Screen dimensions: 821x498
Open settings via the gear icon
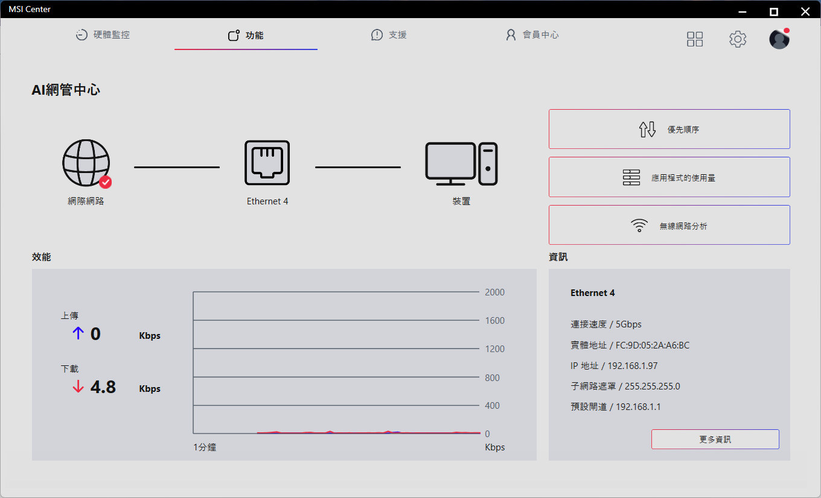tap(738, 39)
